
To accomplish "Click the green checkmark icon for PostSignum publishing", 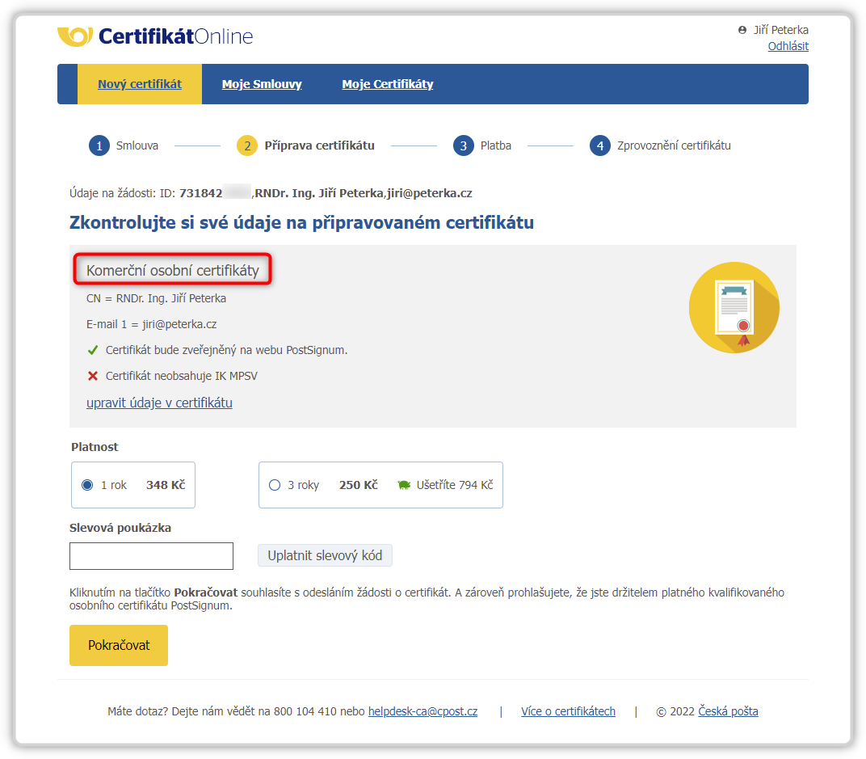I will 93,350.
